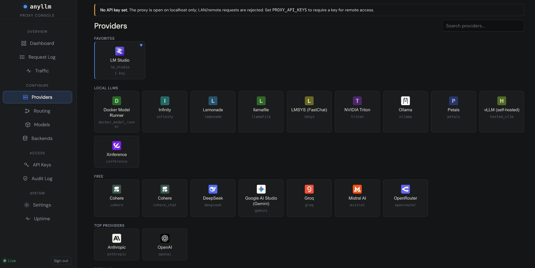
Task: Click the LM Studio provider icon
Action: pos(120,51)
